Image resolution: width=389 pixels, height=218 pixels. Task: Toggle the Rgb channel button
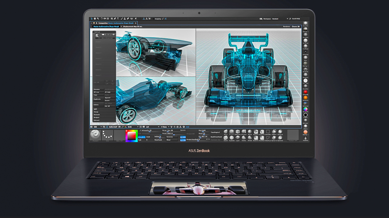pos(141,140)
